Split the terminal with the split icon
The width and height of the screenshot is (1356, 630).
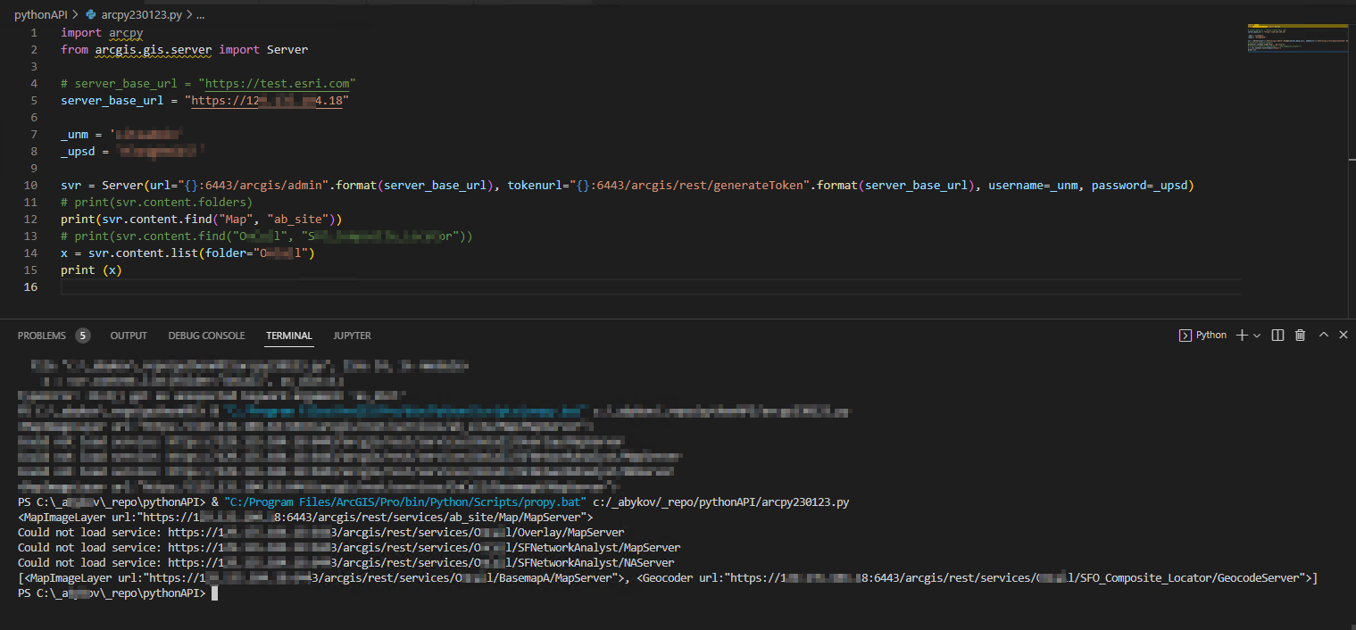point(1277,336)
